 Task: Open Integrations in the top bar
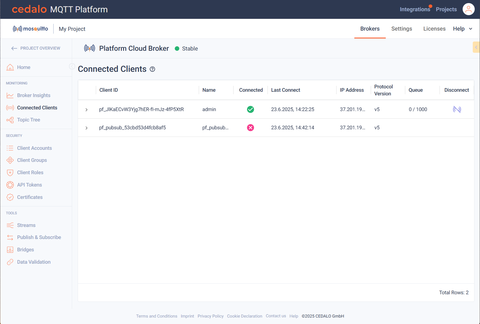415,10
